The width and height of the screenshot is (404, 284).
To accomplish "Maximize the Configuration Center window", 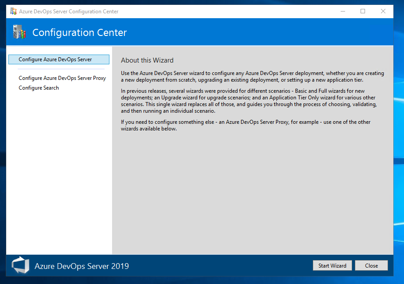I will [x=363, y=12].
